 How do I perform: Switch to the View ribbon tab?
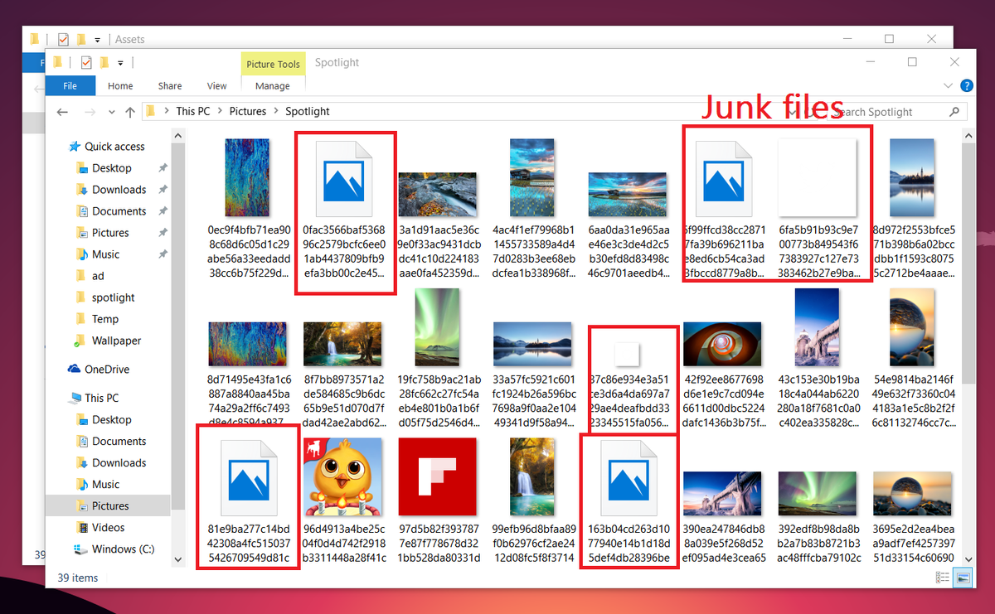(216, 85)
